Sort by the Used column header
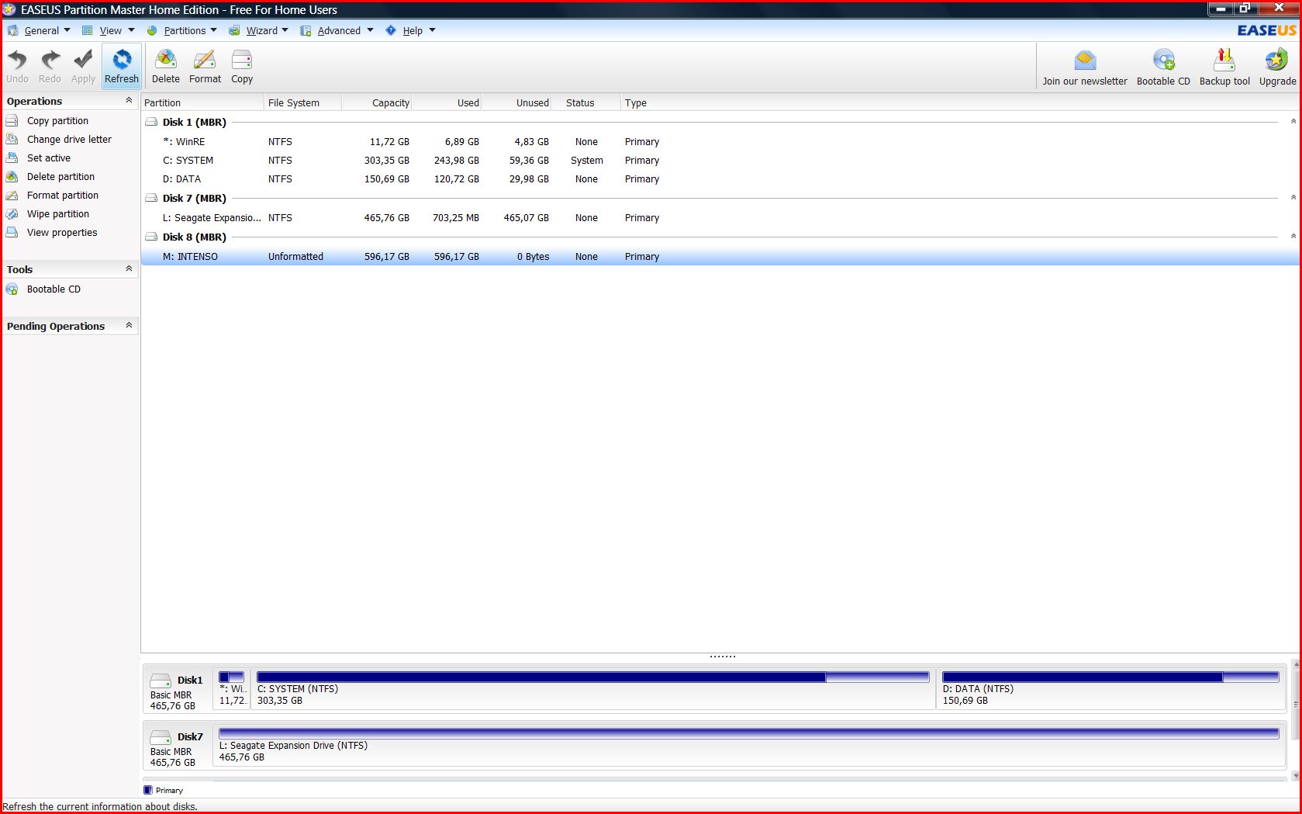This screenshot has height=814, width=1302. (447, 102)
